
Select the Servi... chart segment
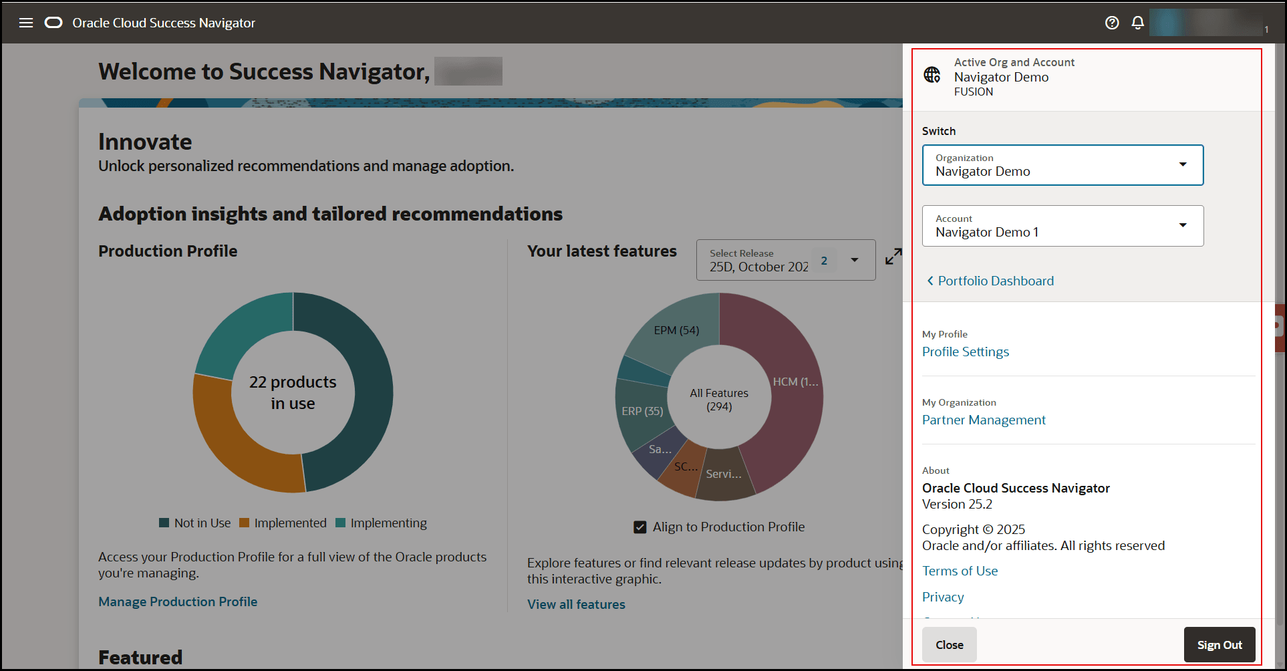pyautogui.click(x=724, y=475)
